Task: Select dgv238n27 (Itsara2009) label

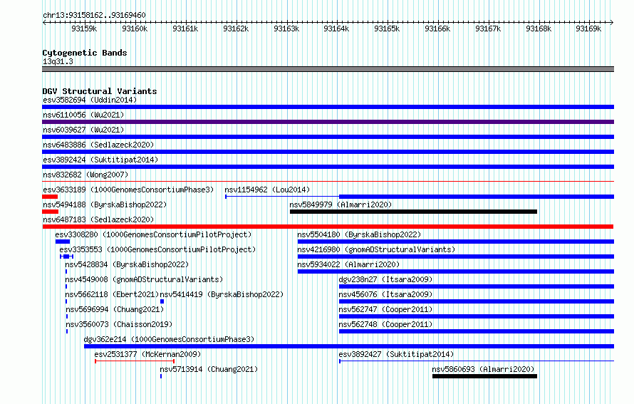Action: (x=385, y=279)
